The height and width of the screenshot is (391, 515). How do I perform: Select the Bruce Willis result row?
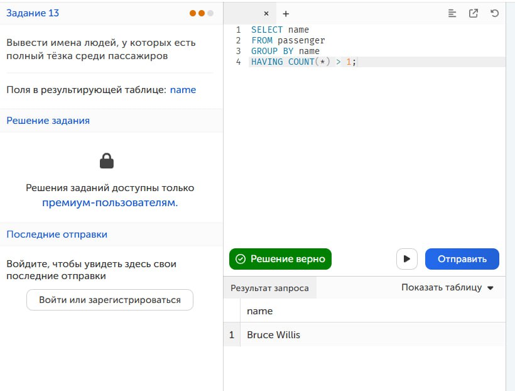tap(364, 335)
